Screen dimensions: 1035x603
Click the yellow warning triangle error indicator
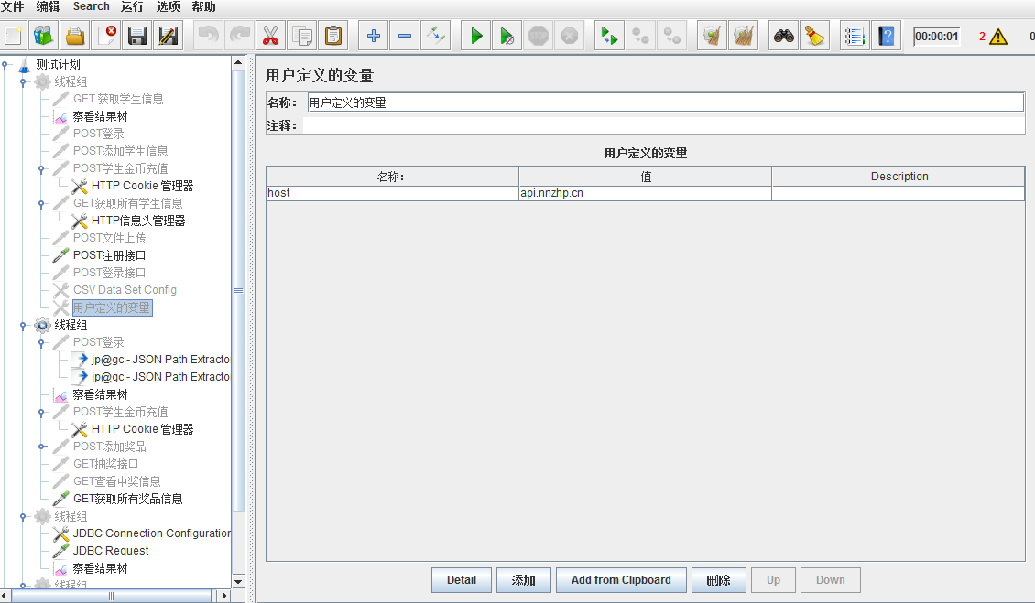(997, 37)
